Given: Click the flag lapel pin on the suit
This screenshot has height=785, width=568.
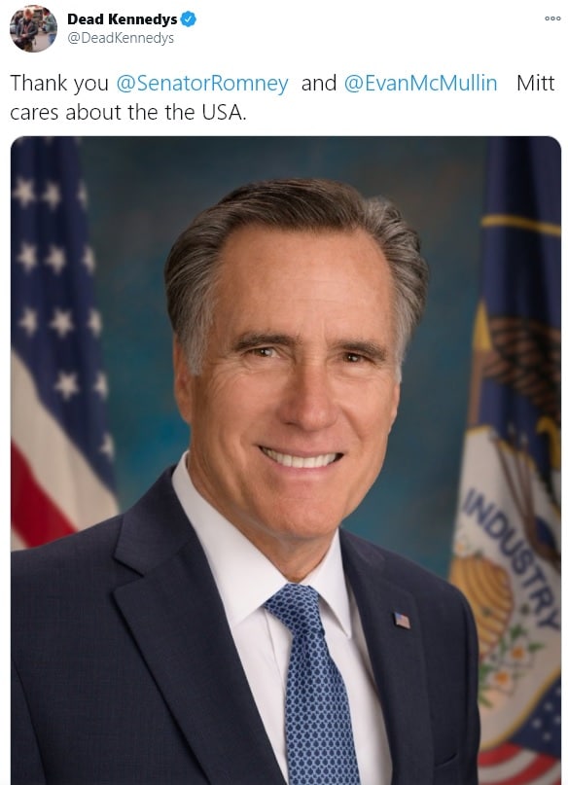Looking at the screenshot, I should [402, 621].
